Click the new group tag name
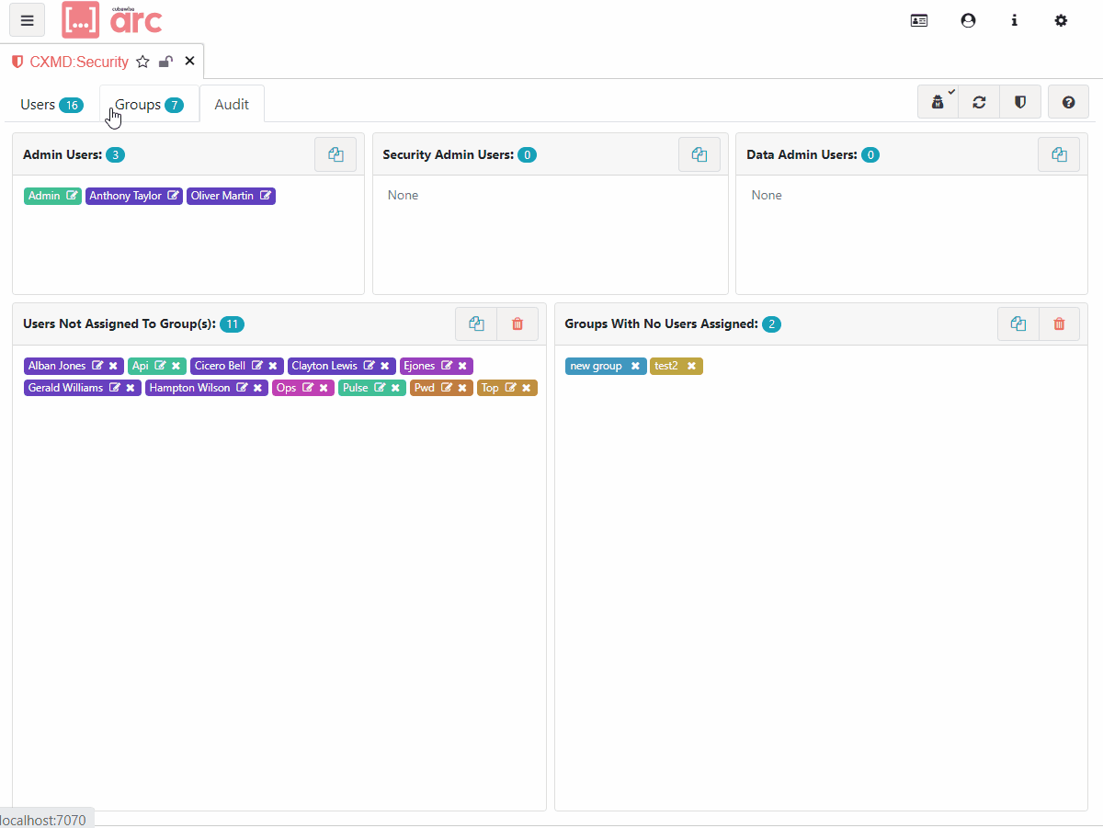 click(596, 366)
